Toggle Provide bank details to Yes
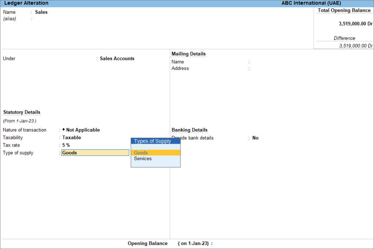Image resolution: width=374 pixels, height=249 pixels. pos(255,138)
